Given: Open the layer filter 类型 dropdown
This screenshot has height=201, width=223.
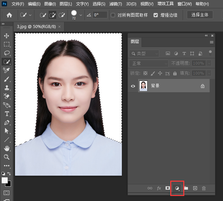Looking at the screenshot, I should (x=145, y=53).
